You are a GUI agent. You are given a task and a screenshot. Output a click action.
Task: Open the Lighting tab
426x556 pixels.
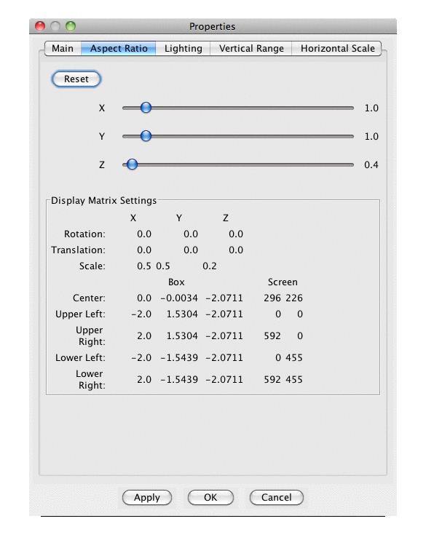click(183, 49)
